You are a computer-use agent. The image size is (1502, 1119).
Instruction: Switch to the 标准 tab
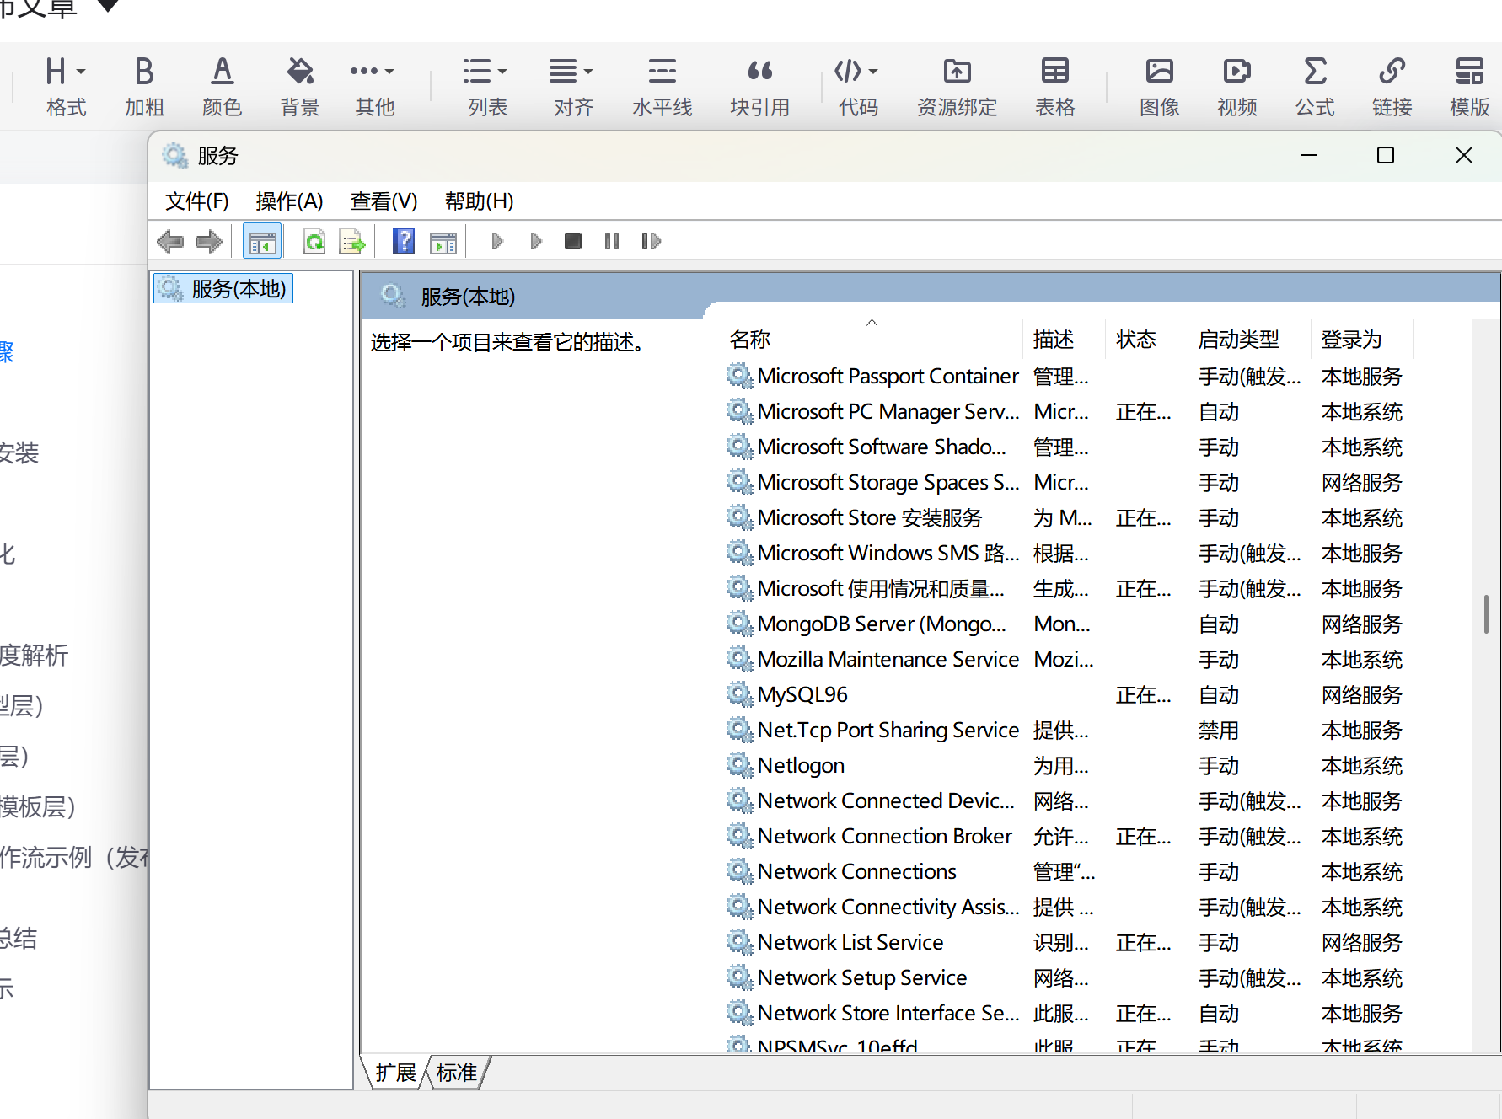(x=457, y=1073)
